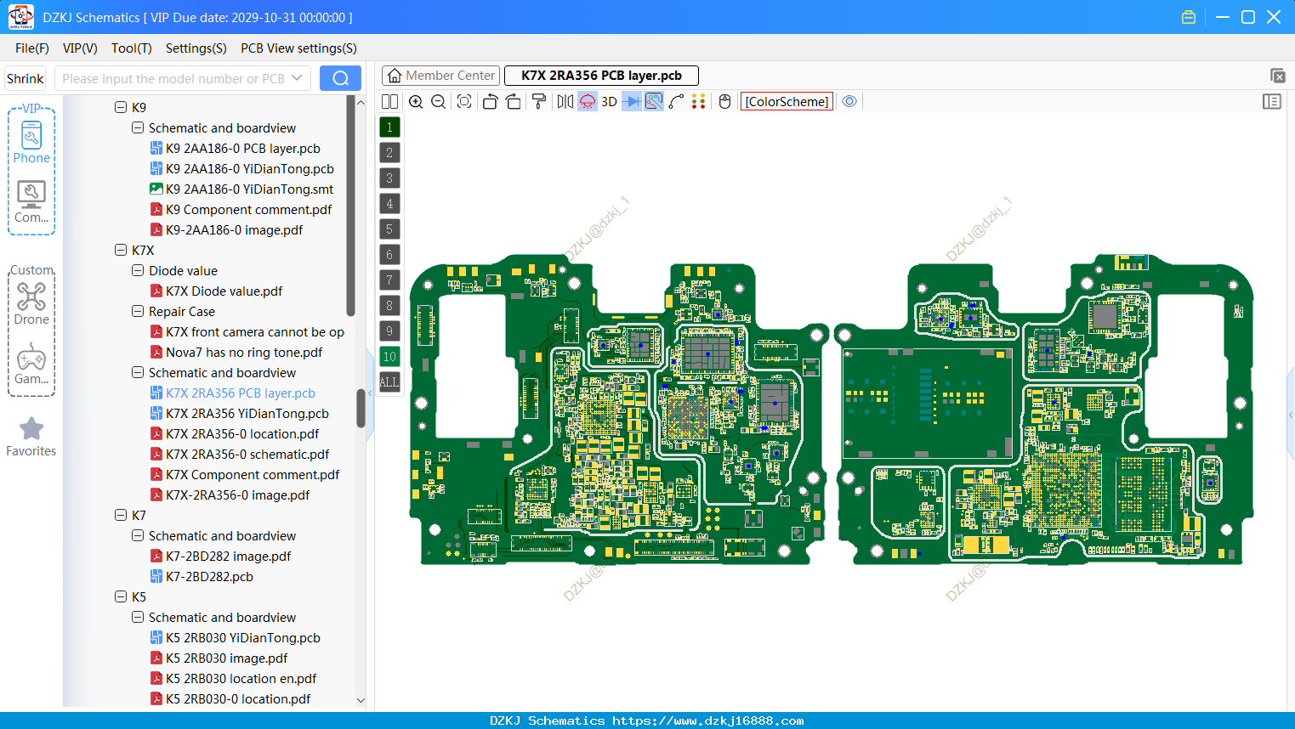Click the blue search button
Screen dimensions: 1295x729
pyautogui.click(x=340, y=78)
